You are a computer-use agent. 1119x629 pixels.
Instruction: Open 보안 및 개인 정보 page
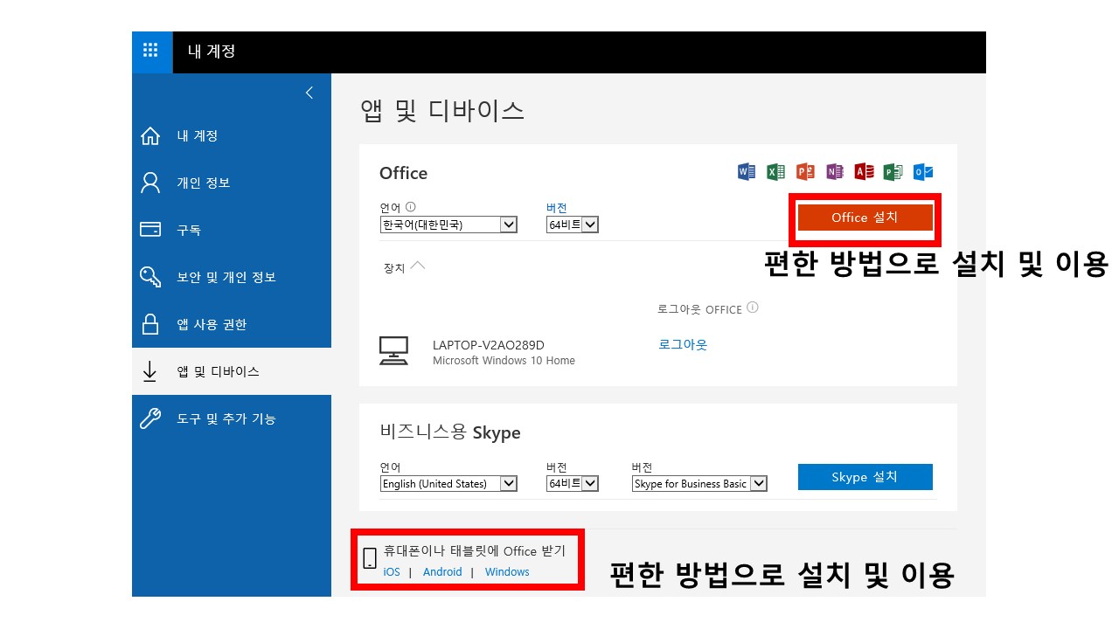[x=226, y=277]
